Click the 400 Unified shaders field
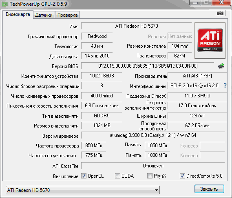 (x=102, y=96)
